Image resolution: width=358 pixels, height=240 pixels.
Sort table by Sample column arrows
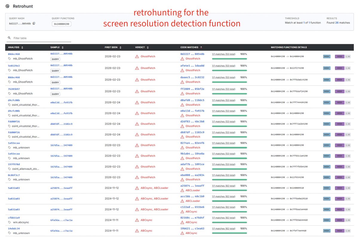tap(63, 47)
